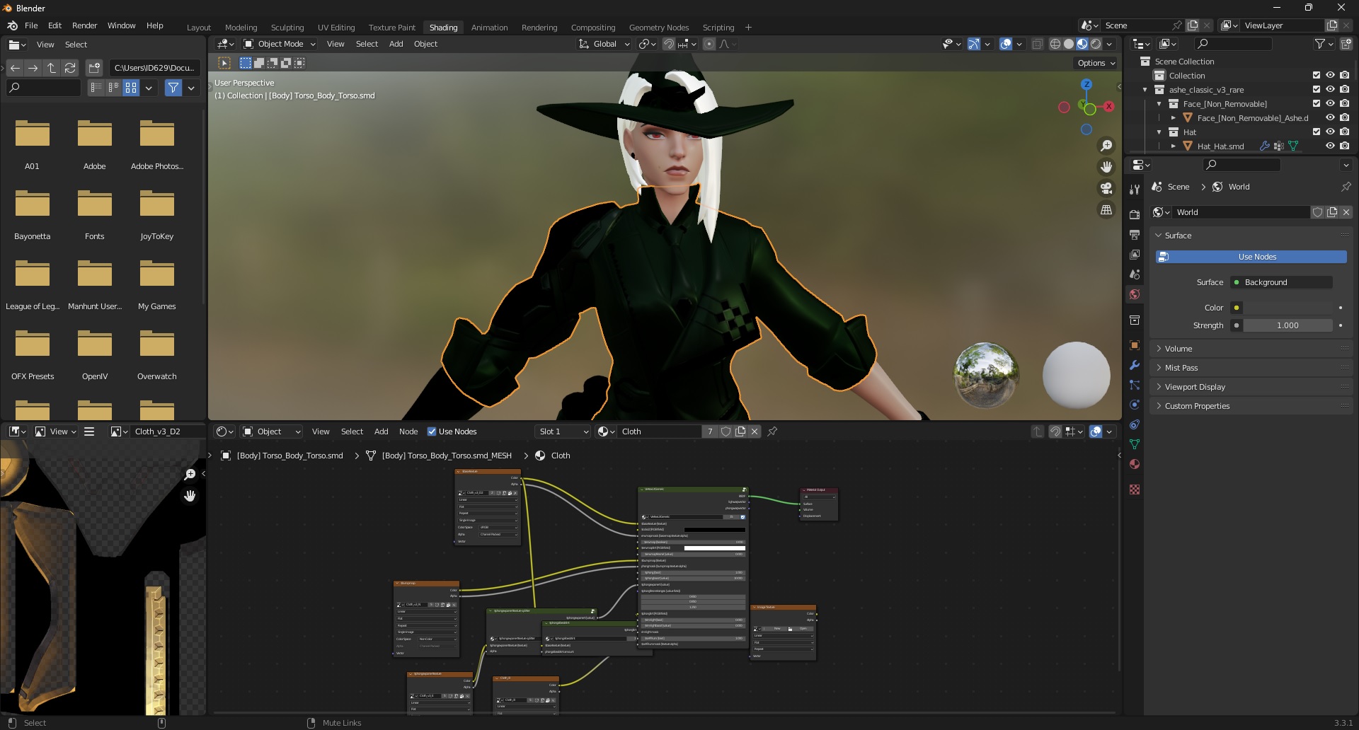The height and width of the screenshot is (730, 1359).
Task: Toggle proportional editing in the header
Action: (x=709, y=44)
